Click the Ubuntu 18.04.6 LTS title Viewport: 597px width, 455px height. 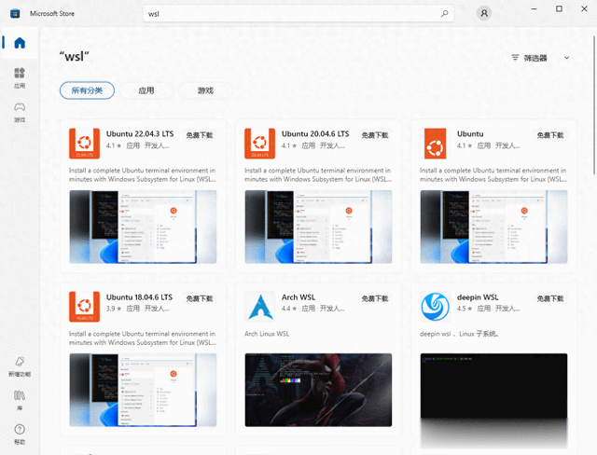[139, 297]
